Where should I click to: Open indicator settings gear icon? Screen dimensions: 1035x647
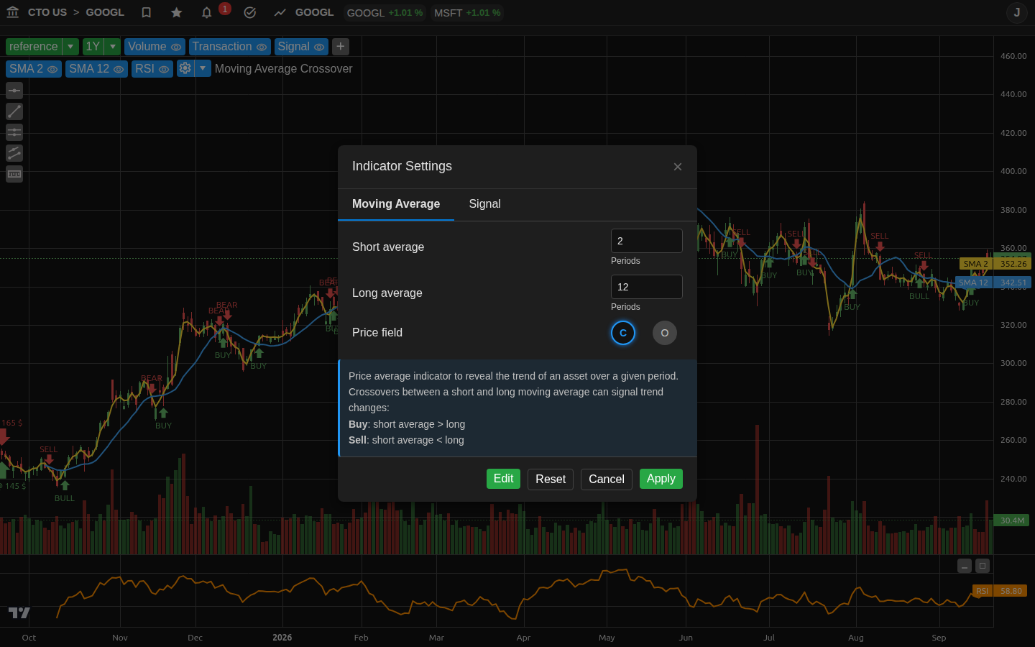click(x=185, y=68)
